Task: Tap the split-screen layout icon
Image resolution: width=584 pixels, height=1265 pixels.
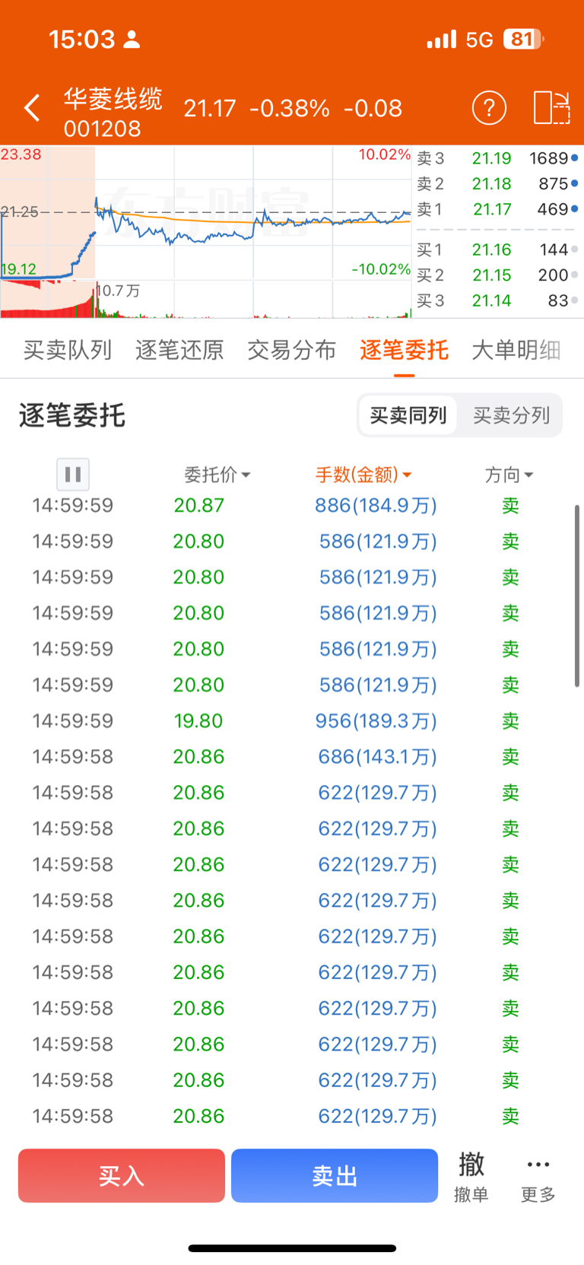Action: pyautogui.click(x=551, y=107)
